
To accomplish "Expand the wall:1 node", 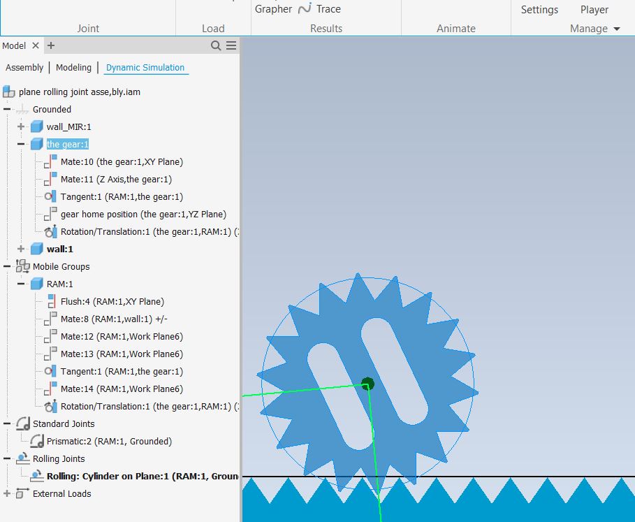I will coord(20,249).
